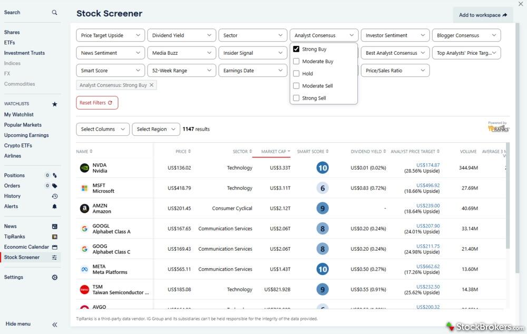
Task: Click the Orders tag icon
Action: point(55,186)
